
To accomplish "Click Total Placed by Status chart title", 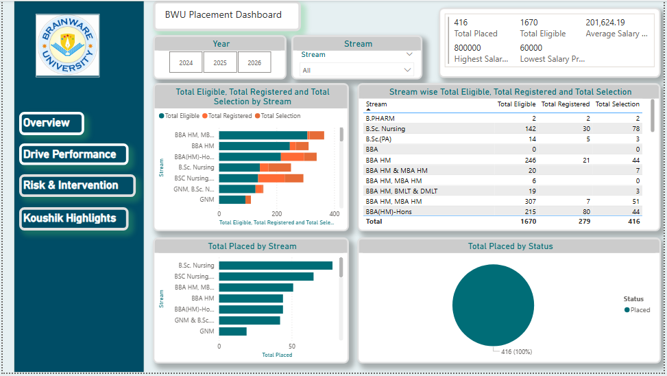I will [511, 246].
